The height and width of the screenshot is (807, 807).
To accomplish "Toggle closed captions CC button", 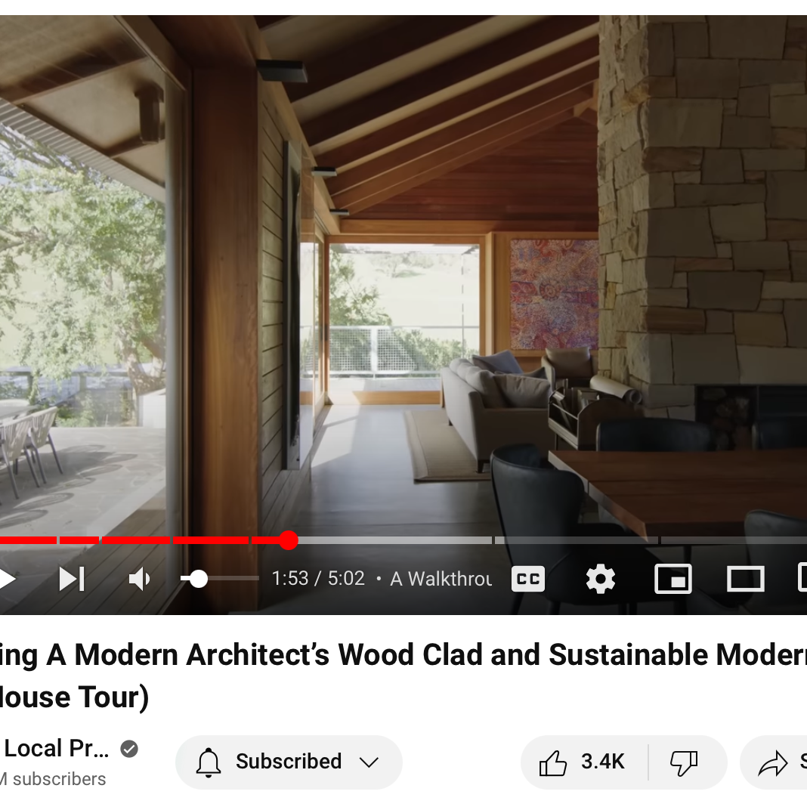I will 528,579.
